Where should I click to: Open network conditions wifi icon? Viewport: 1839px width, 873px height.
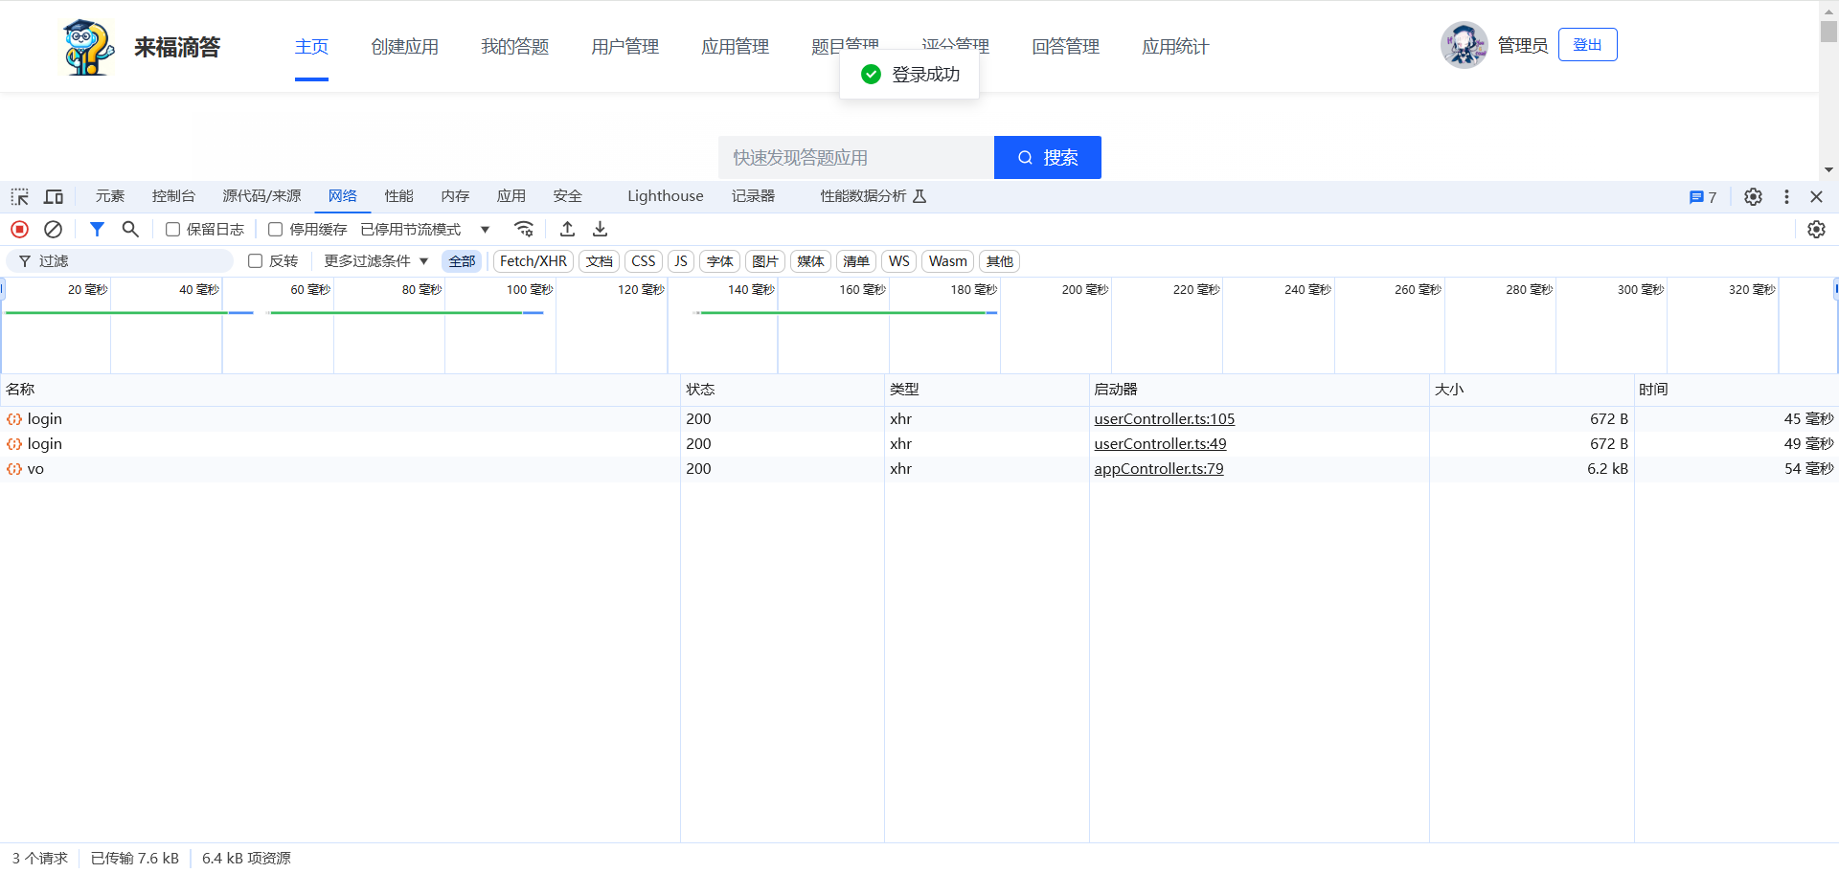pyautogui.click(x=524, y=230)
